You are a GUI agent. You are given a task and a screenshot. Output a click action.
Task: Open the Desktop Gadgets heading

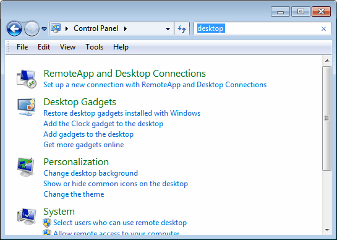(80, 102)
